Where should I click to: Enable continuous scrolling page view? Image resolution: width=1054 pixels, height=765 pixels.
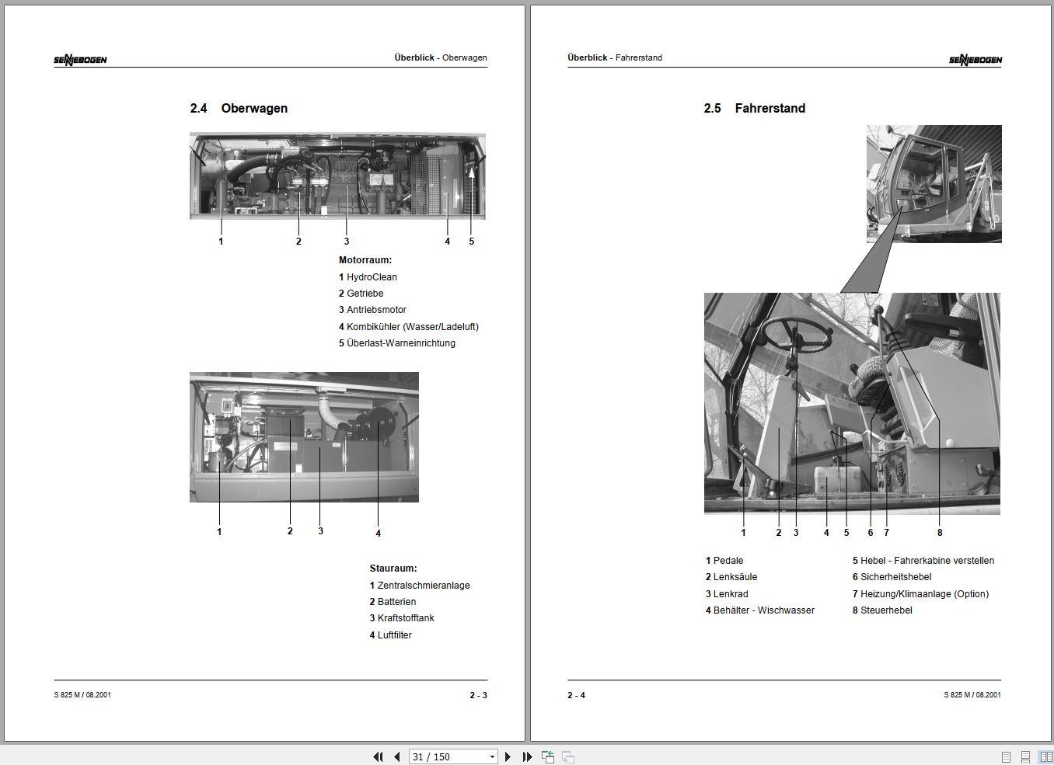pos(1026,756)
